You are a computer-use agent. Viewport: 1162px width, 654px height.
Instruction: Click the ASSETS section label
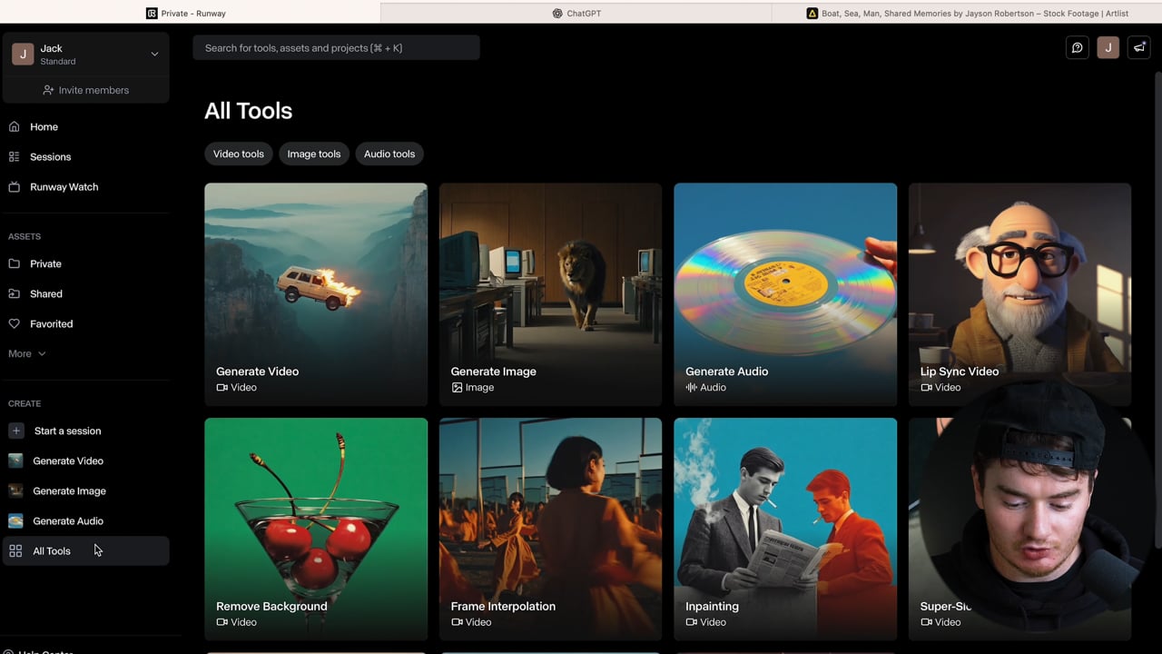click(25, 237)
